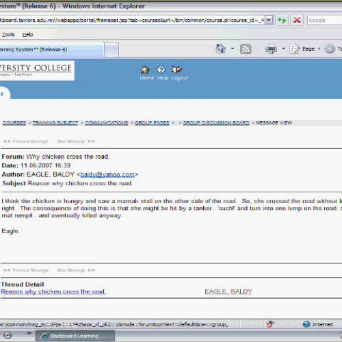The image size is (342, 342).
Task: Click in the Google search box
Action: click(325, 20)
